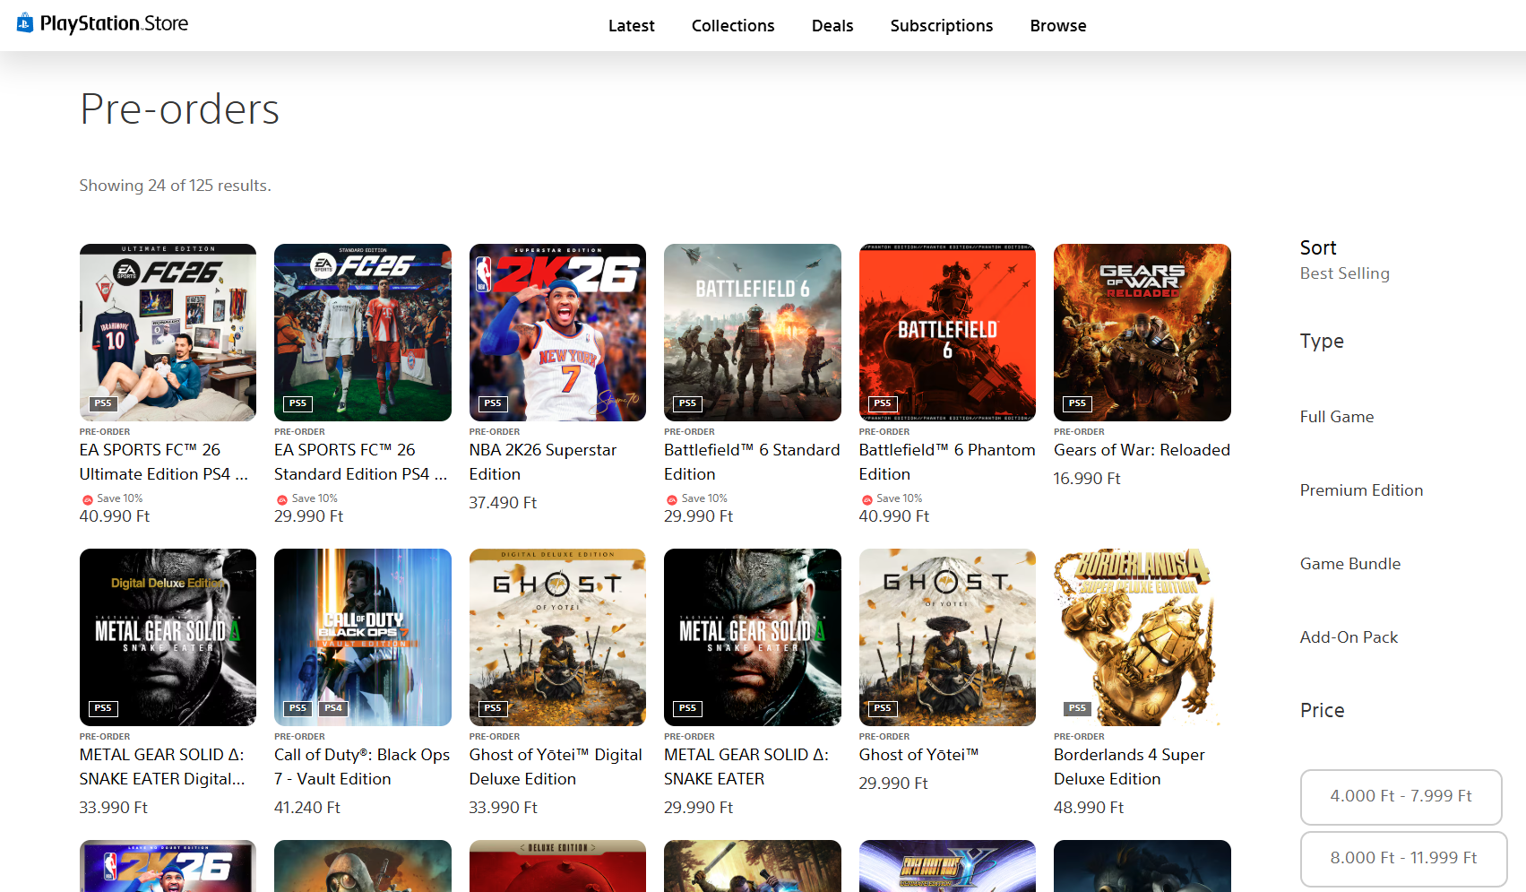This screenshot has height=892, width=1526.
Task: Open Ghost of Yōtei Digital Deluxe cover
Action: click(557, 637)
